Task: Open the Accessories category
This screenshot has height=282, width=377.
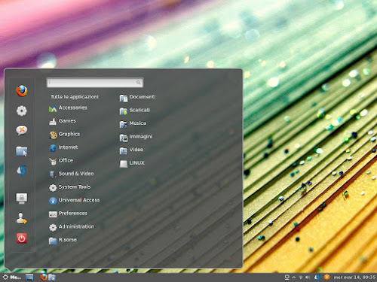Action: coord(68,108)
